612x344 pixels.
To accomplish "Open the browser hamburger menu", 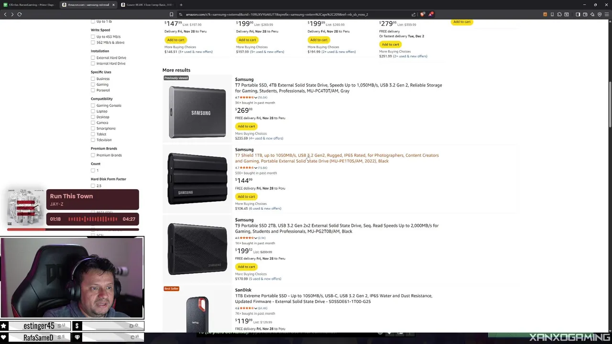I will [607, 14].
